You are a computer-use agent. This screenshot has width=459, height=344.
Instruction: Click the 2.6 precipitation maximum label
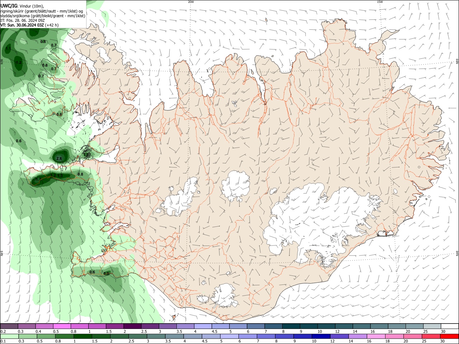coord(60,158)
